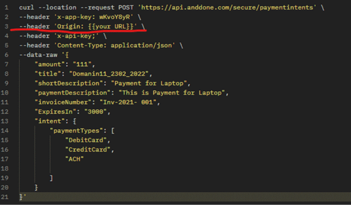Click the API URL 'https://api.anddone.com/secure/paymentintents'
Image resolution: width=351 pixels, height=205 pixels.
227,8
